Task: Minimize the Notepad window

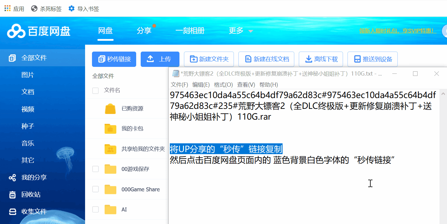Action: [x=395, y=74]
